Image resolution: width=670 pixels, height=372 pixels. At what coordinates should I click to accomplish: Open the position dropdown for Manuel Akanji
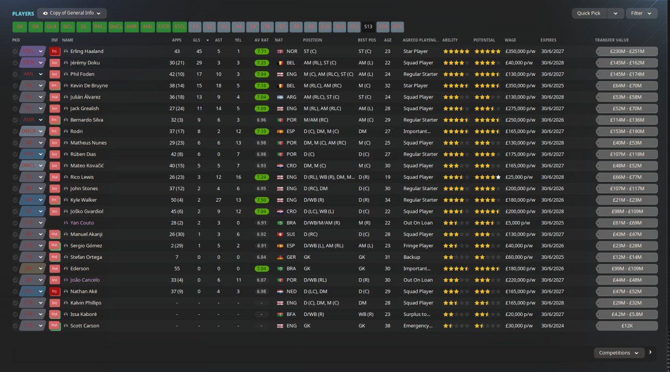coord(40,234)
